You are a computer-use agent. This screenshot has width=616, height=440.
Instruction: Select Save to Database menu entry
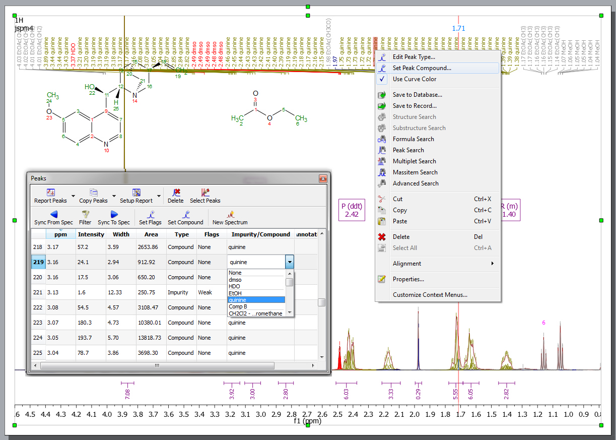[x=417, y=95]
